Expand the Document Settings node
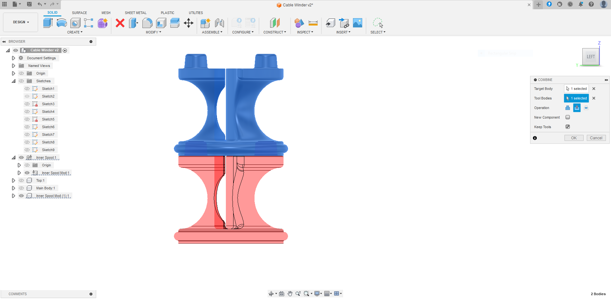Screen dimensions: 611x299 13,58
